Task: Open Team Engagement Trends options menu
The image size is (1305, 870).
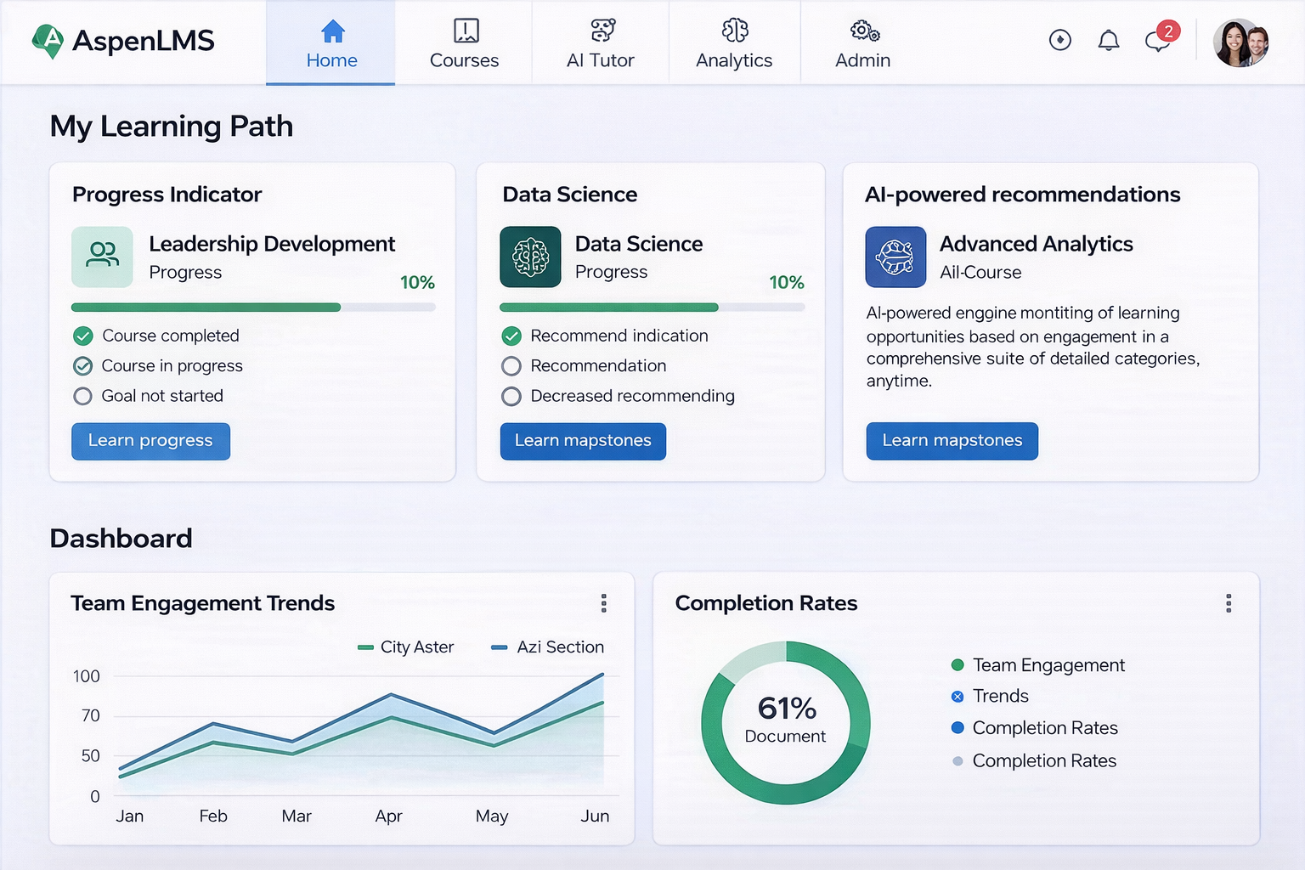Action: [x=603, y=603]
